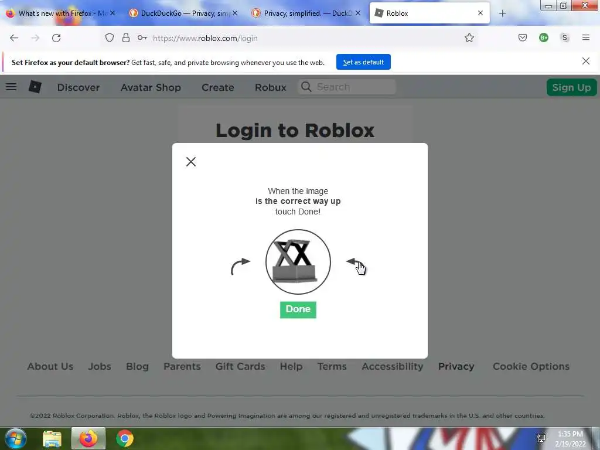Click the taskbar clock and date
The height and width of the screenshot is (450, 600).
[571, 439]
